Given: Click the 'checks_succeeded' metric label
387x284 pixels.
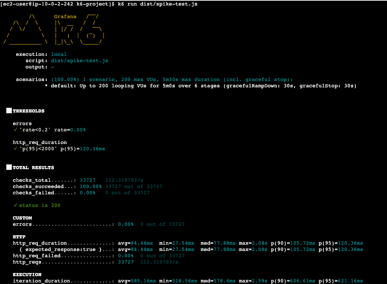Looking at the screenshot, I should point(38,186).
